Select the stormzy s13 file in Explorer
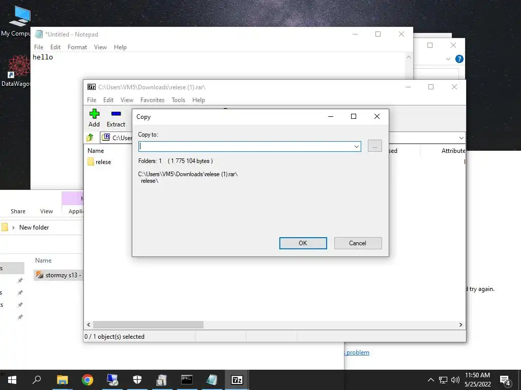 [x=59, y=275]
